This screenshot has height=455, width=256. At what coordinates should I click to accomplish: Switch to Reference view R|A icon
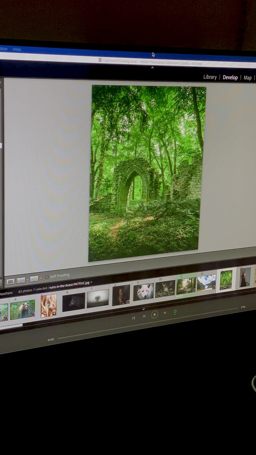tap(21, 280)
